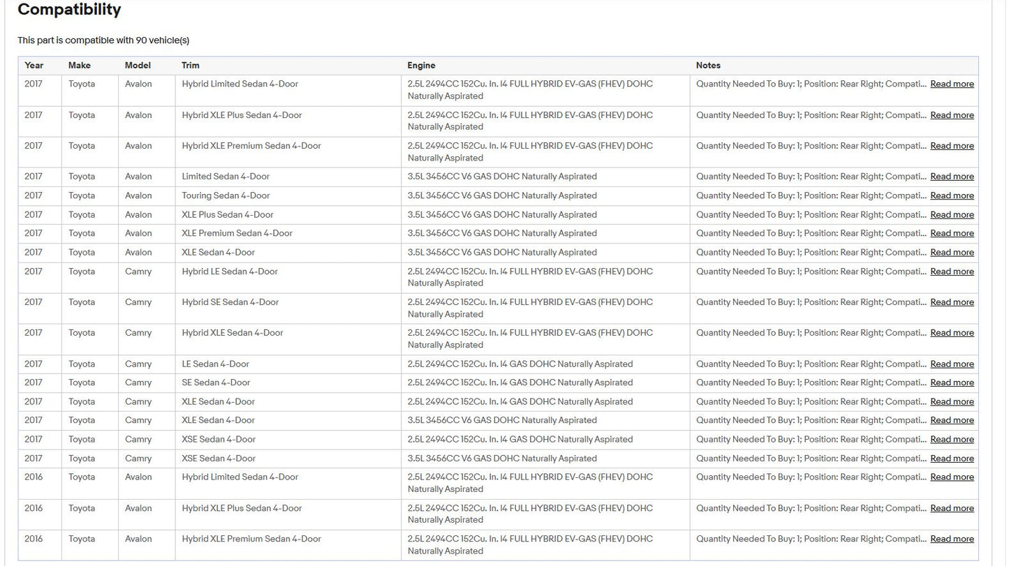Open Read more for 2017 Camry Hybrid XLE
The image size is (1009, 566).
(x=952, y=333)
